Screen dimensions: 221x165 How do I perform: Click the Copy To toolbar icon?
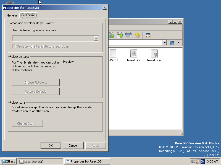pyautogui.click(x=120, y=35)
